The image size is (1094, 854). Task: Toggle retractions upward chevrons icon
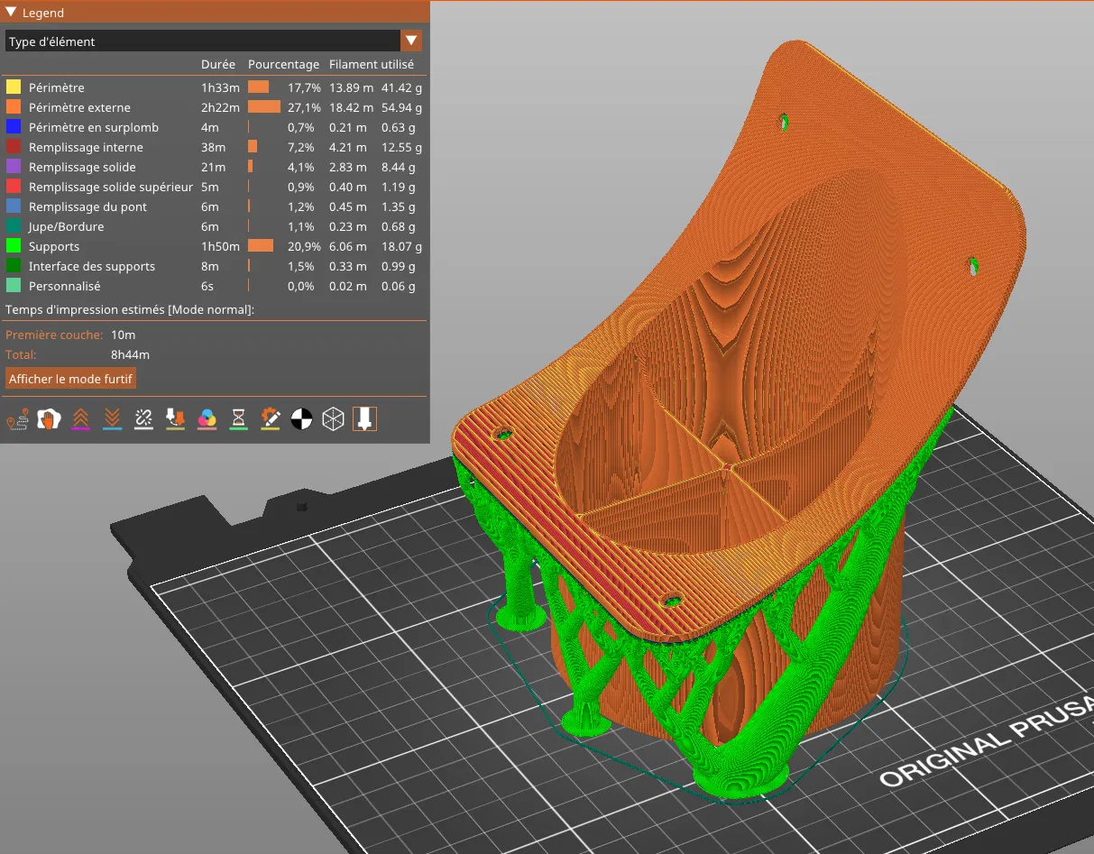[x=80, y=419]
